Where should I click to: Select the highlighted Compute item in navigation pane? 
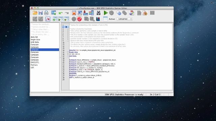[45, 50]
